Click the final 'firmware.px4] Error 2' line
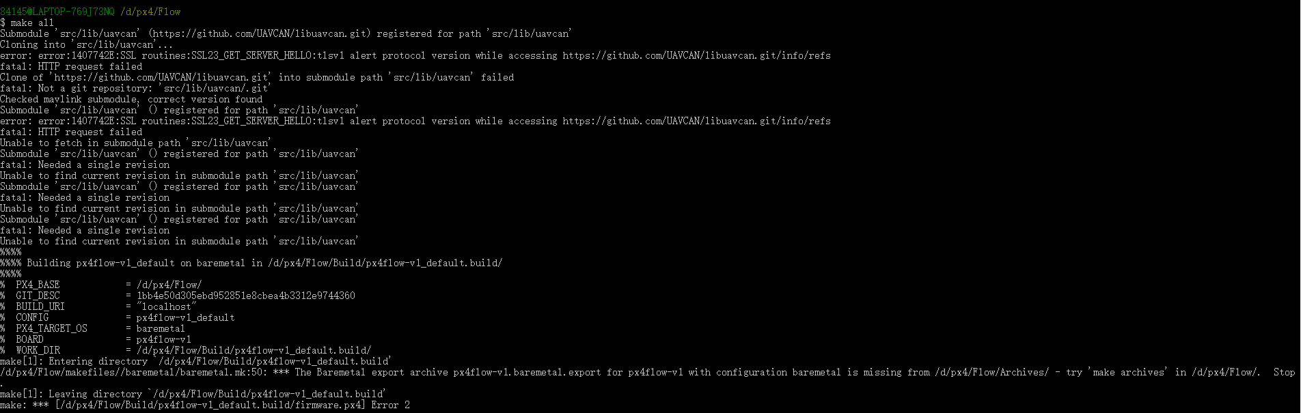The height and width of the screenshot is (413, 1301). 205,405
